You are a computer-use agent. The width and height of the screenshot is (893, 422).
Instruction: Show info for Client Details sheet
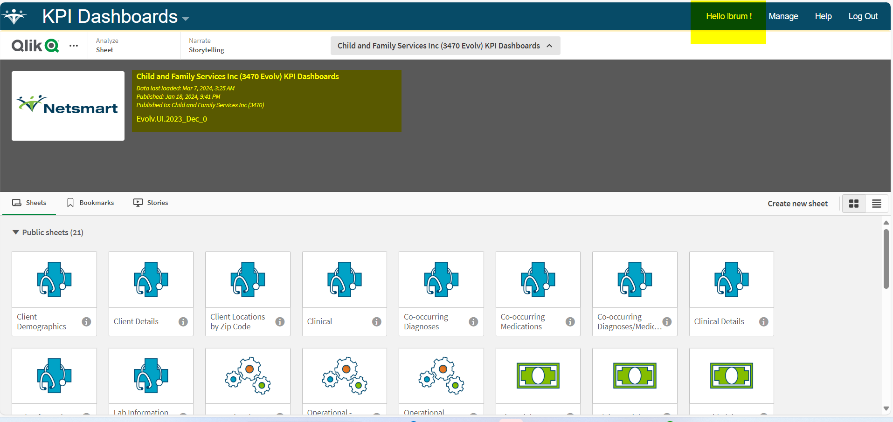183,321
